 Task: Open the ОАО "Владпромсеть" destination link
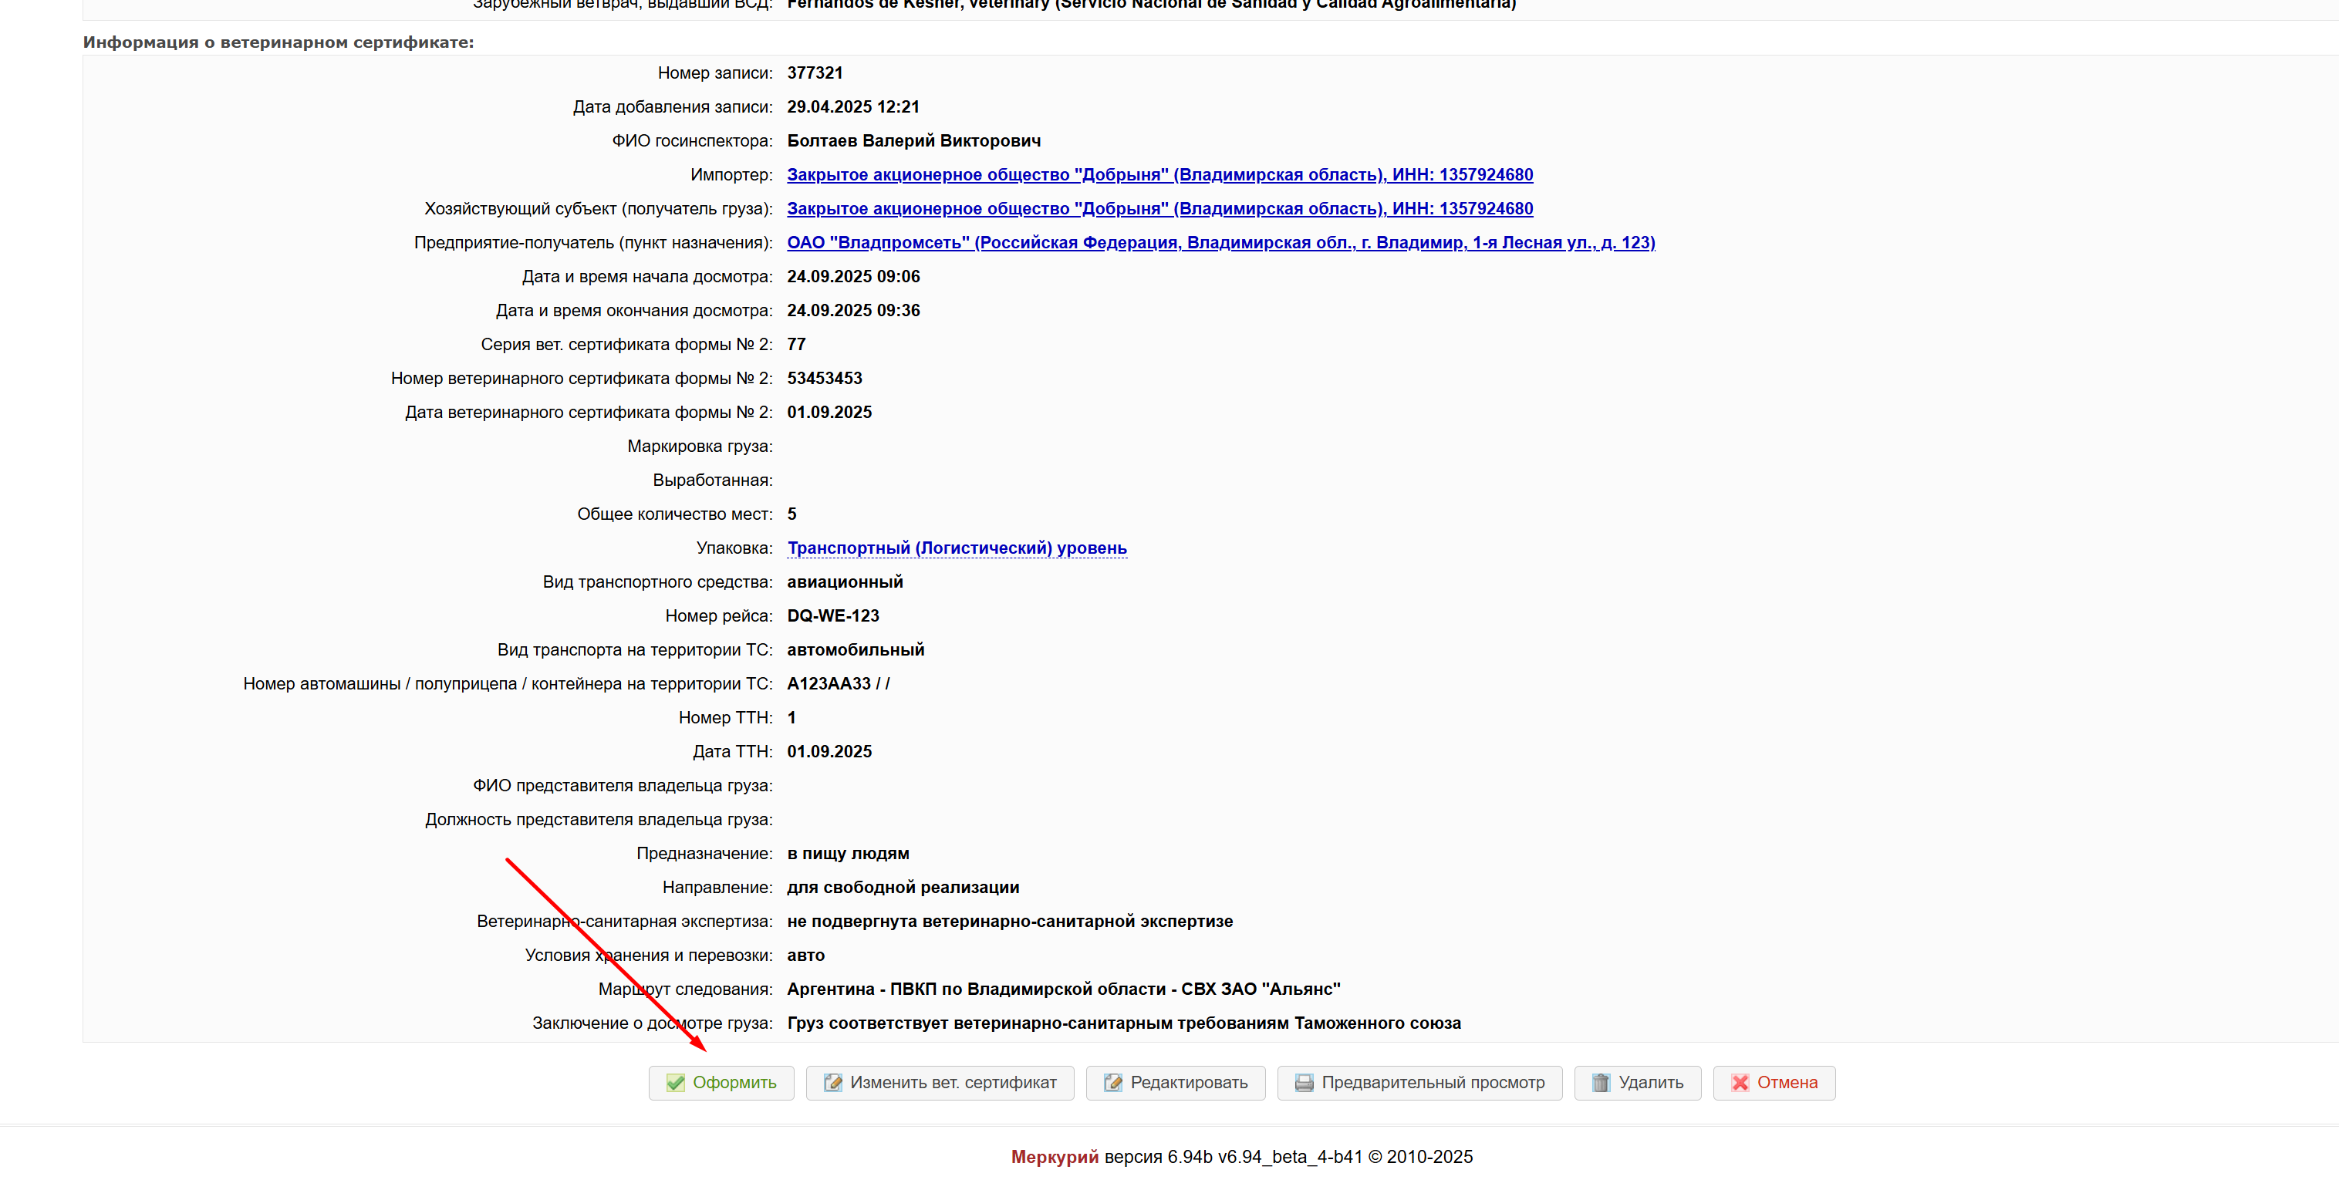(x=1220, y=242)
